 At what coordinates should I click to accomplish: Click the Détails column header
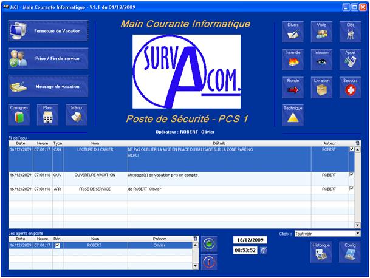tap(219, 143)
